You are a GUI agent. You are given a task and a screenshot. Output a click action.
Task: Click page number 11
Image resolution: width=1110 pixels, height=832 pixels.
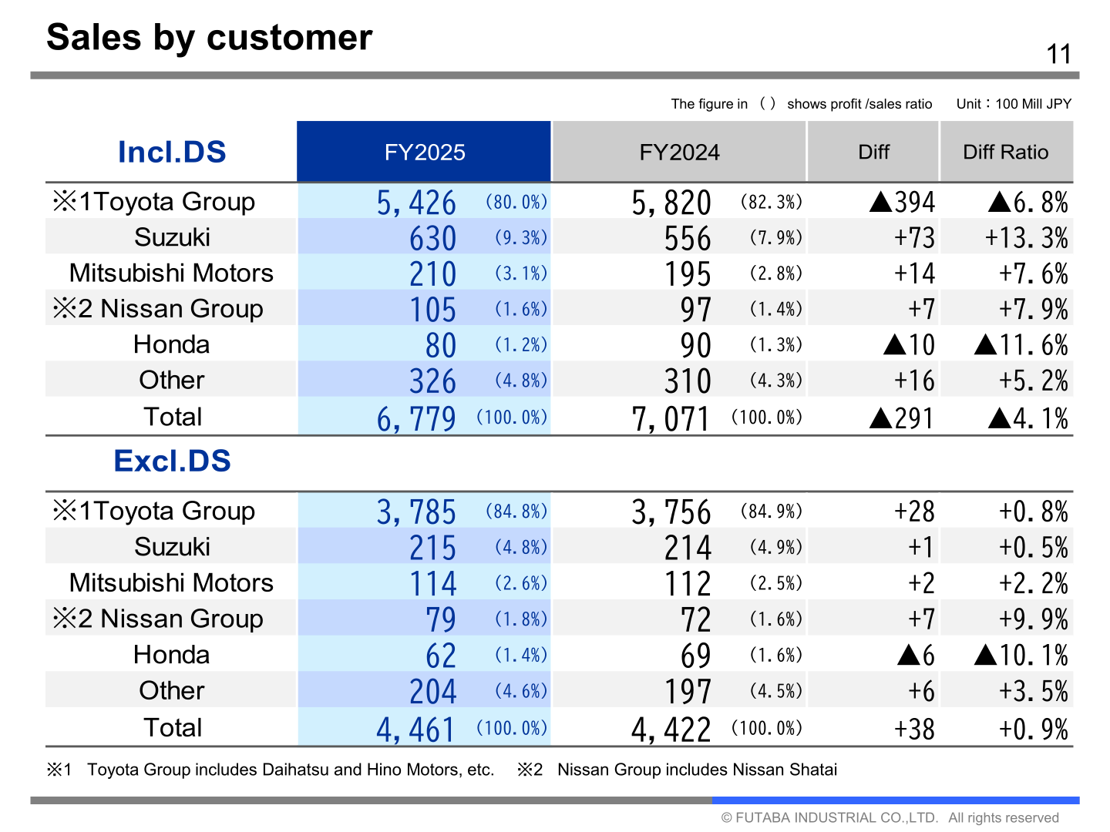(x=1059, y=55)
